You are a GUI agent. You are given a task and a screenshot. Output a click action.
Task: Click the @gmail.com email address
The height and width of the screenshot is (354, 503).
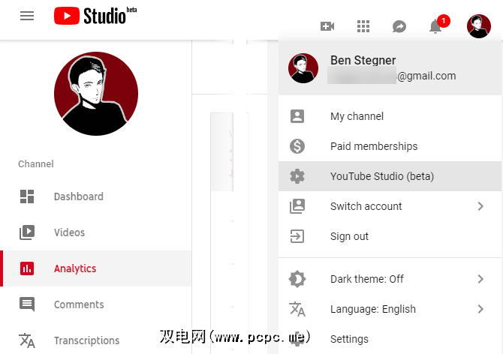pyautogui.click(x=426, y=76)
